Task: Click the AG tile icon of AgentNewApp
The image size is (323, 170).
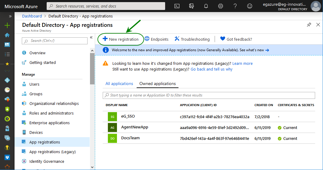Action: [x=112, y=127]
